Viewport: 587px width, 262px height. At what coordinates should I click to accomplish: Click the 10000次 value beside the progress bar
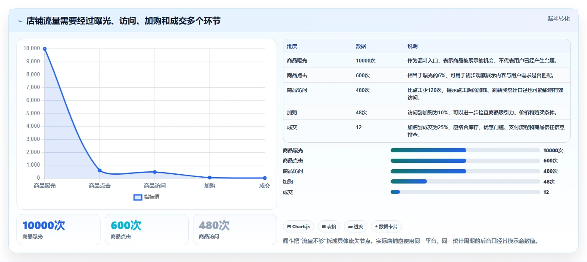pyautogui.click(x=553, y=151)
